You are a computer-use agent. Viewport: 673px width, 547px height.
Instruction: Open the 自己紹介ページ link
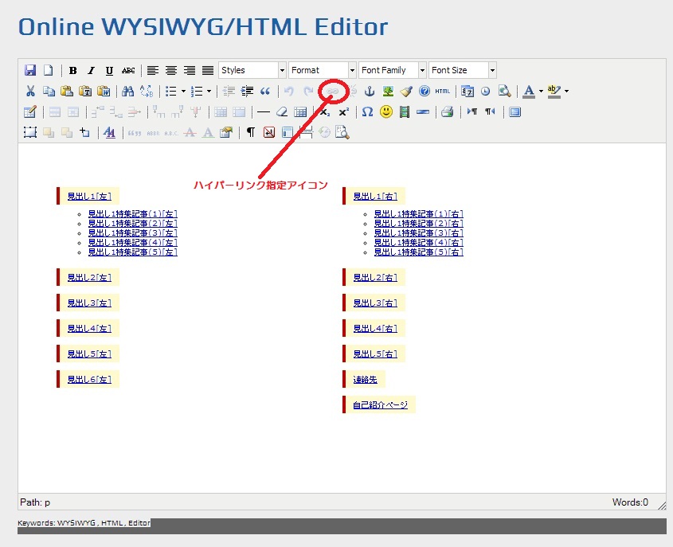380,404
